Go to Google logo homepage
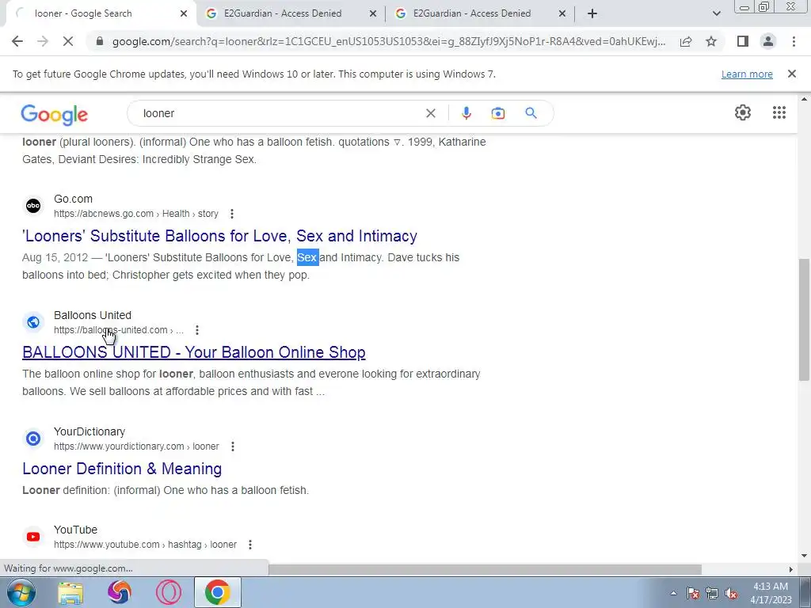This screenshot has width=811, height=608. click(55, 114)
